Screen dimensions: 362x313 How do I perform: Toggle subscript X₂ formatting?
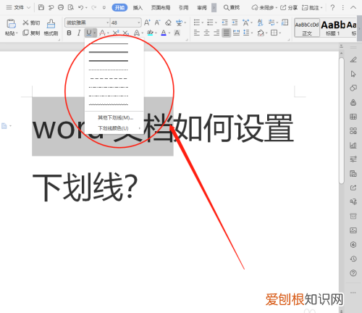(125, 33)
